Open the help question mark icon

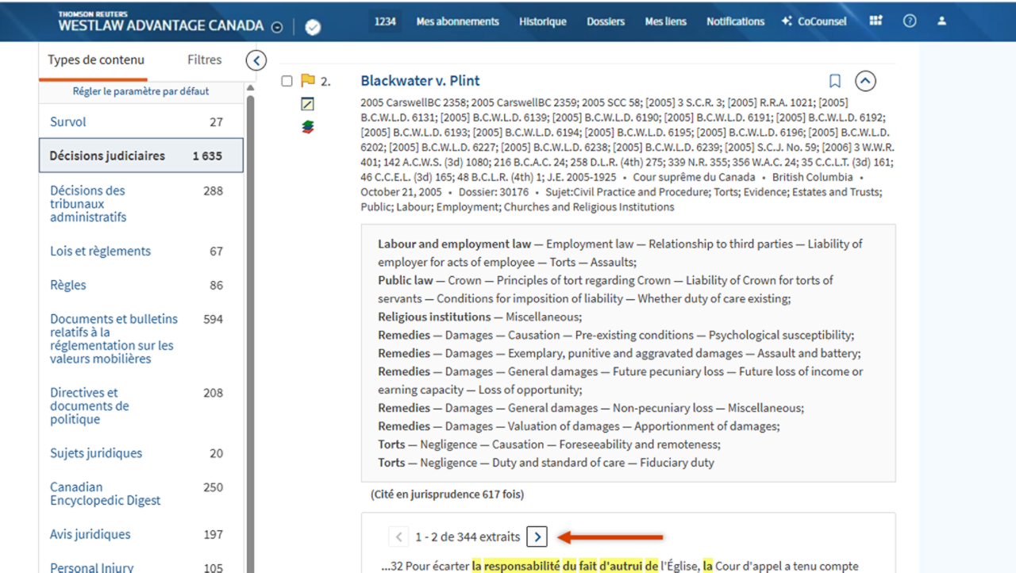[910, 21]
